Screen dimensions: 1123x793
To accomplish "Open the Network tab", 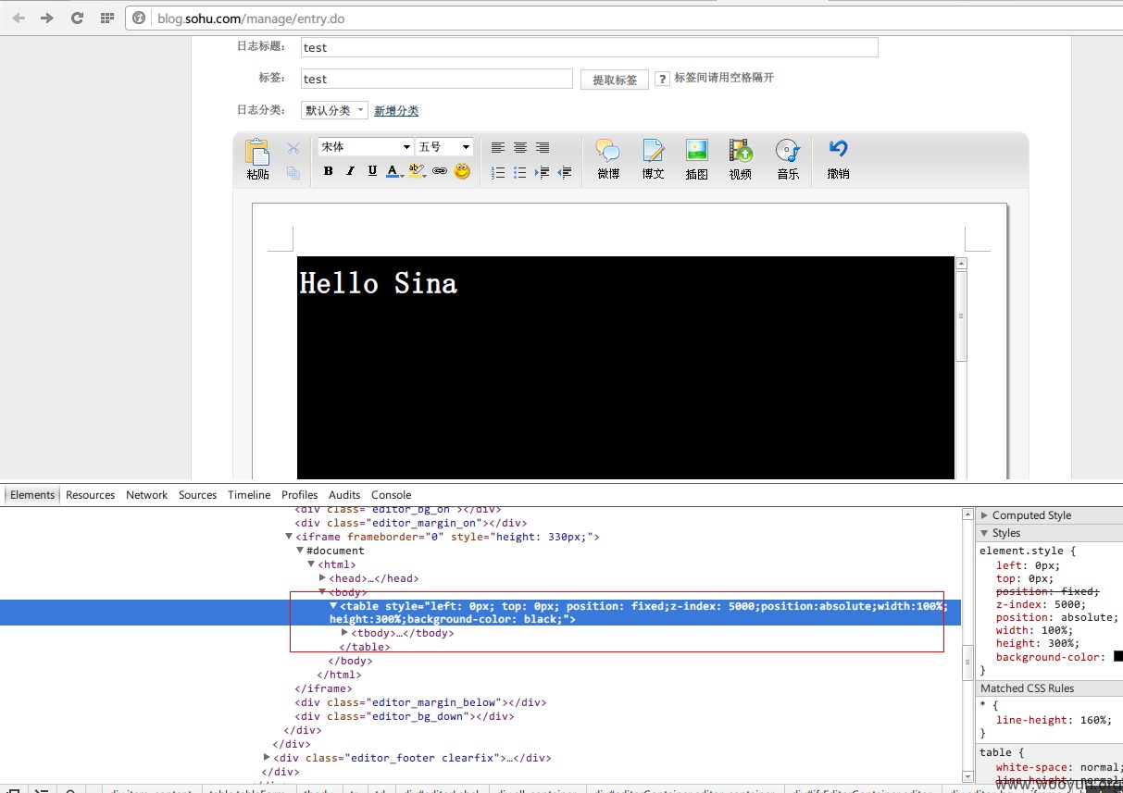I will pyautogui.click(x=147, y=495).
